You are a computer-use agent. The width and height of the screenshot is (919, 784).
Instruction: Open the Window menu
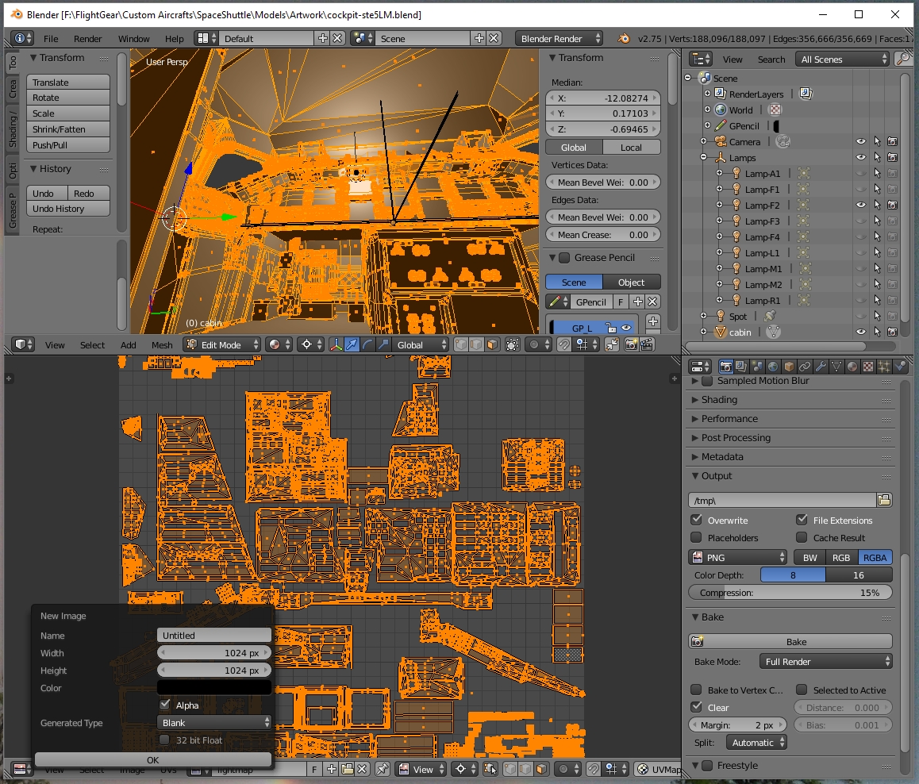tap(133, 39)
